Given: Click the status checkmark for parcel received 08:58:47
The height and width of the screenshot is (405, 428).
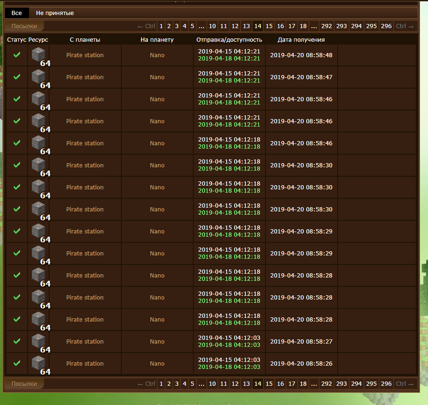Looking at the screenshot, I should point(17,77).
